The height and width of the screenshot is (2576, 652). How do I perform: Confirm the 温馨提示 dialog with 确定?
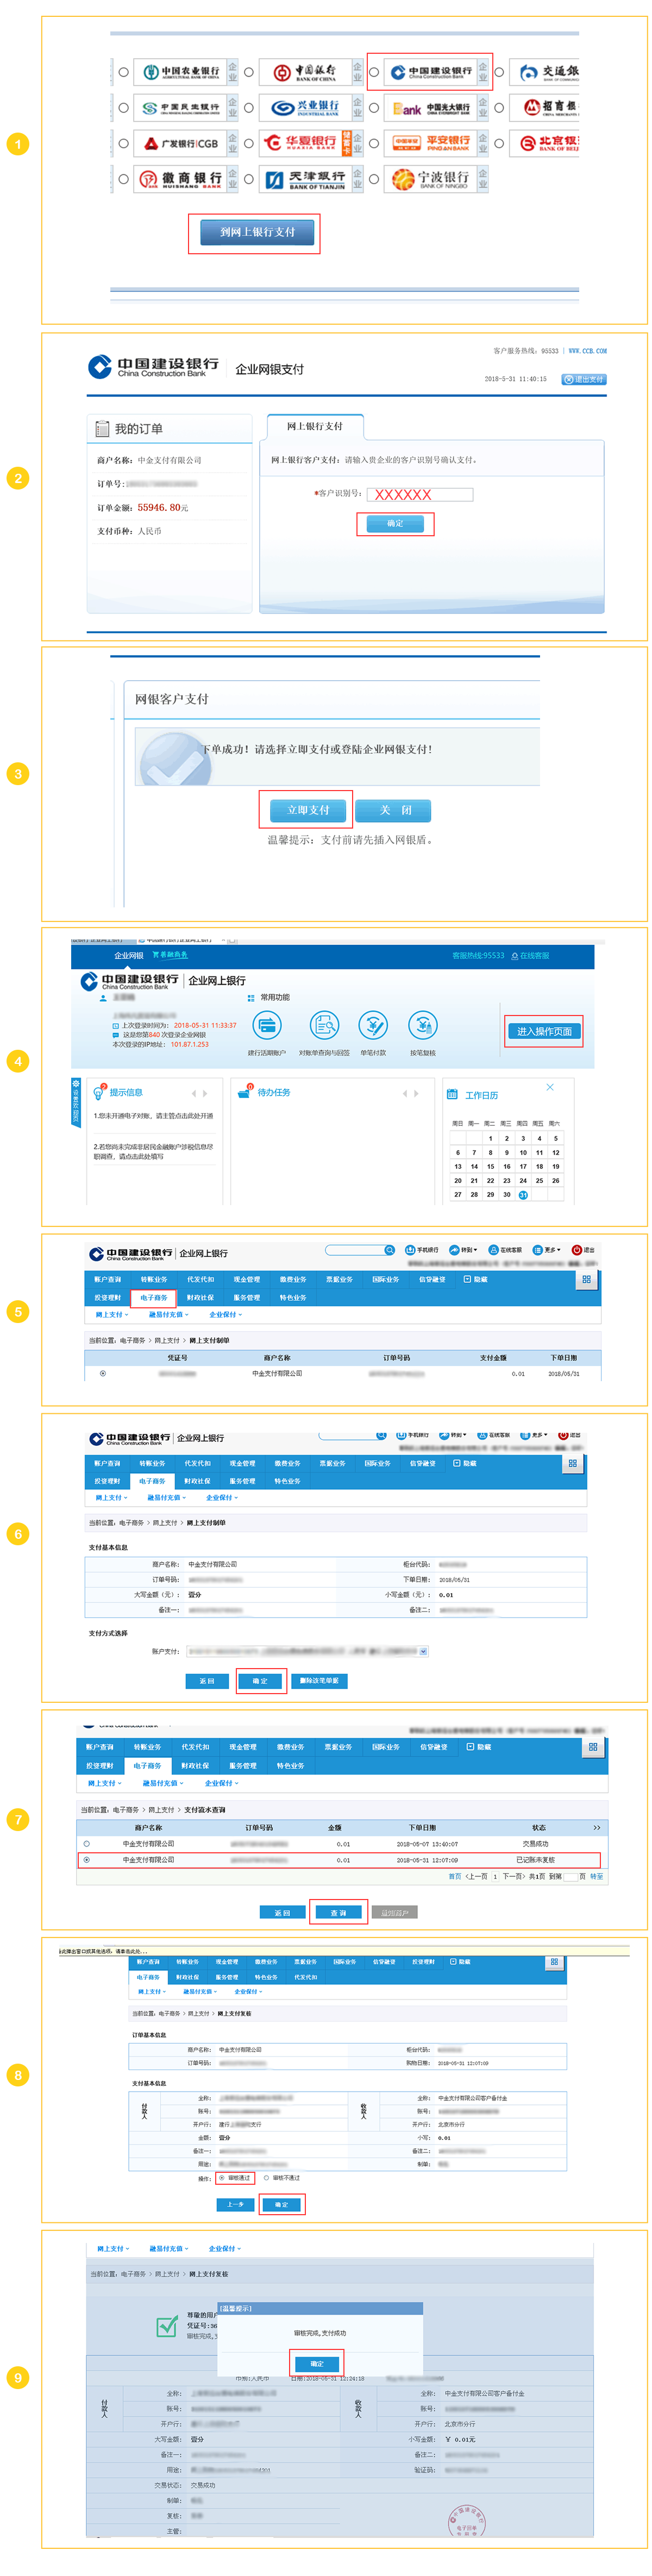(x=317, y=2364)
